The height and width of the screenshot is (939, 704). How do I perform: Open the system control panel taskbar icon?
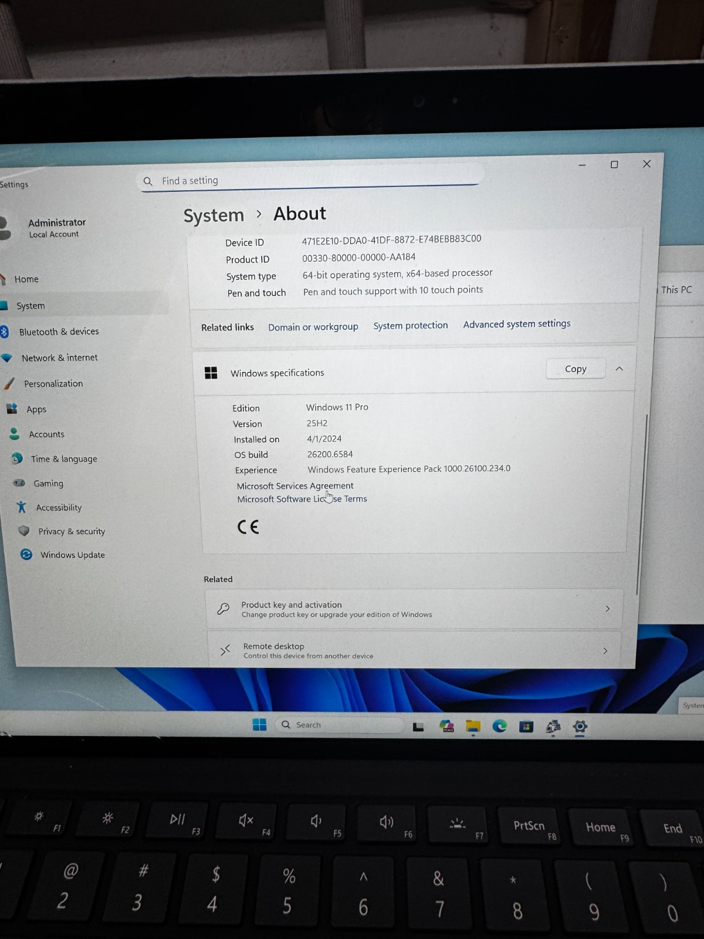[553, 727]
